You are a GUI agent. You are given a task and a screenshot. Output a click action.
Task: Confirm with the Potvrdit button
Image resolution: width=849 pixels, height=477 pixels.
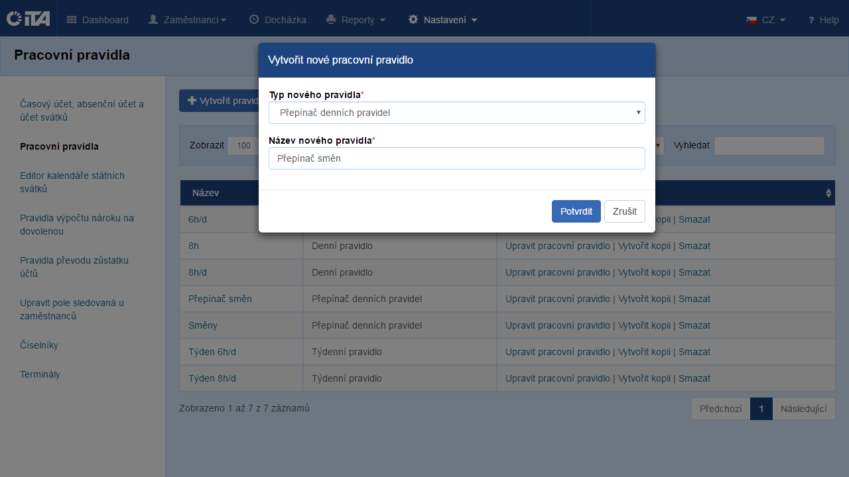pyautogui.click(x=576, y=211)
